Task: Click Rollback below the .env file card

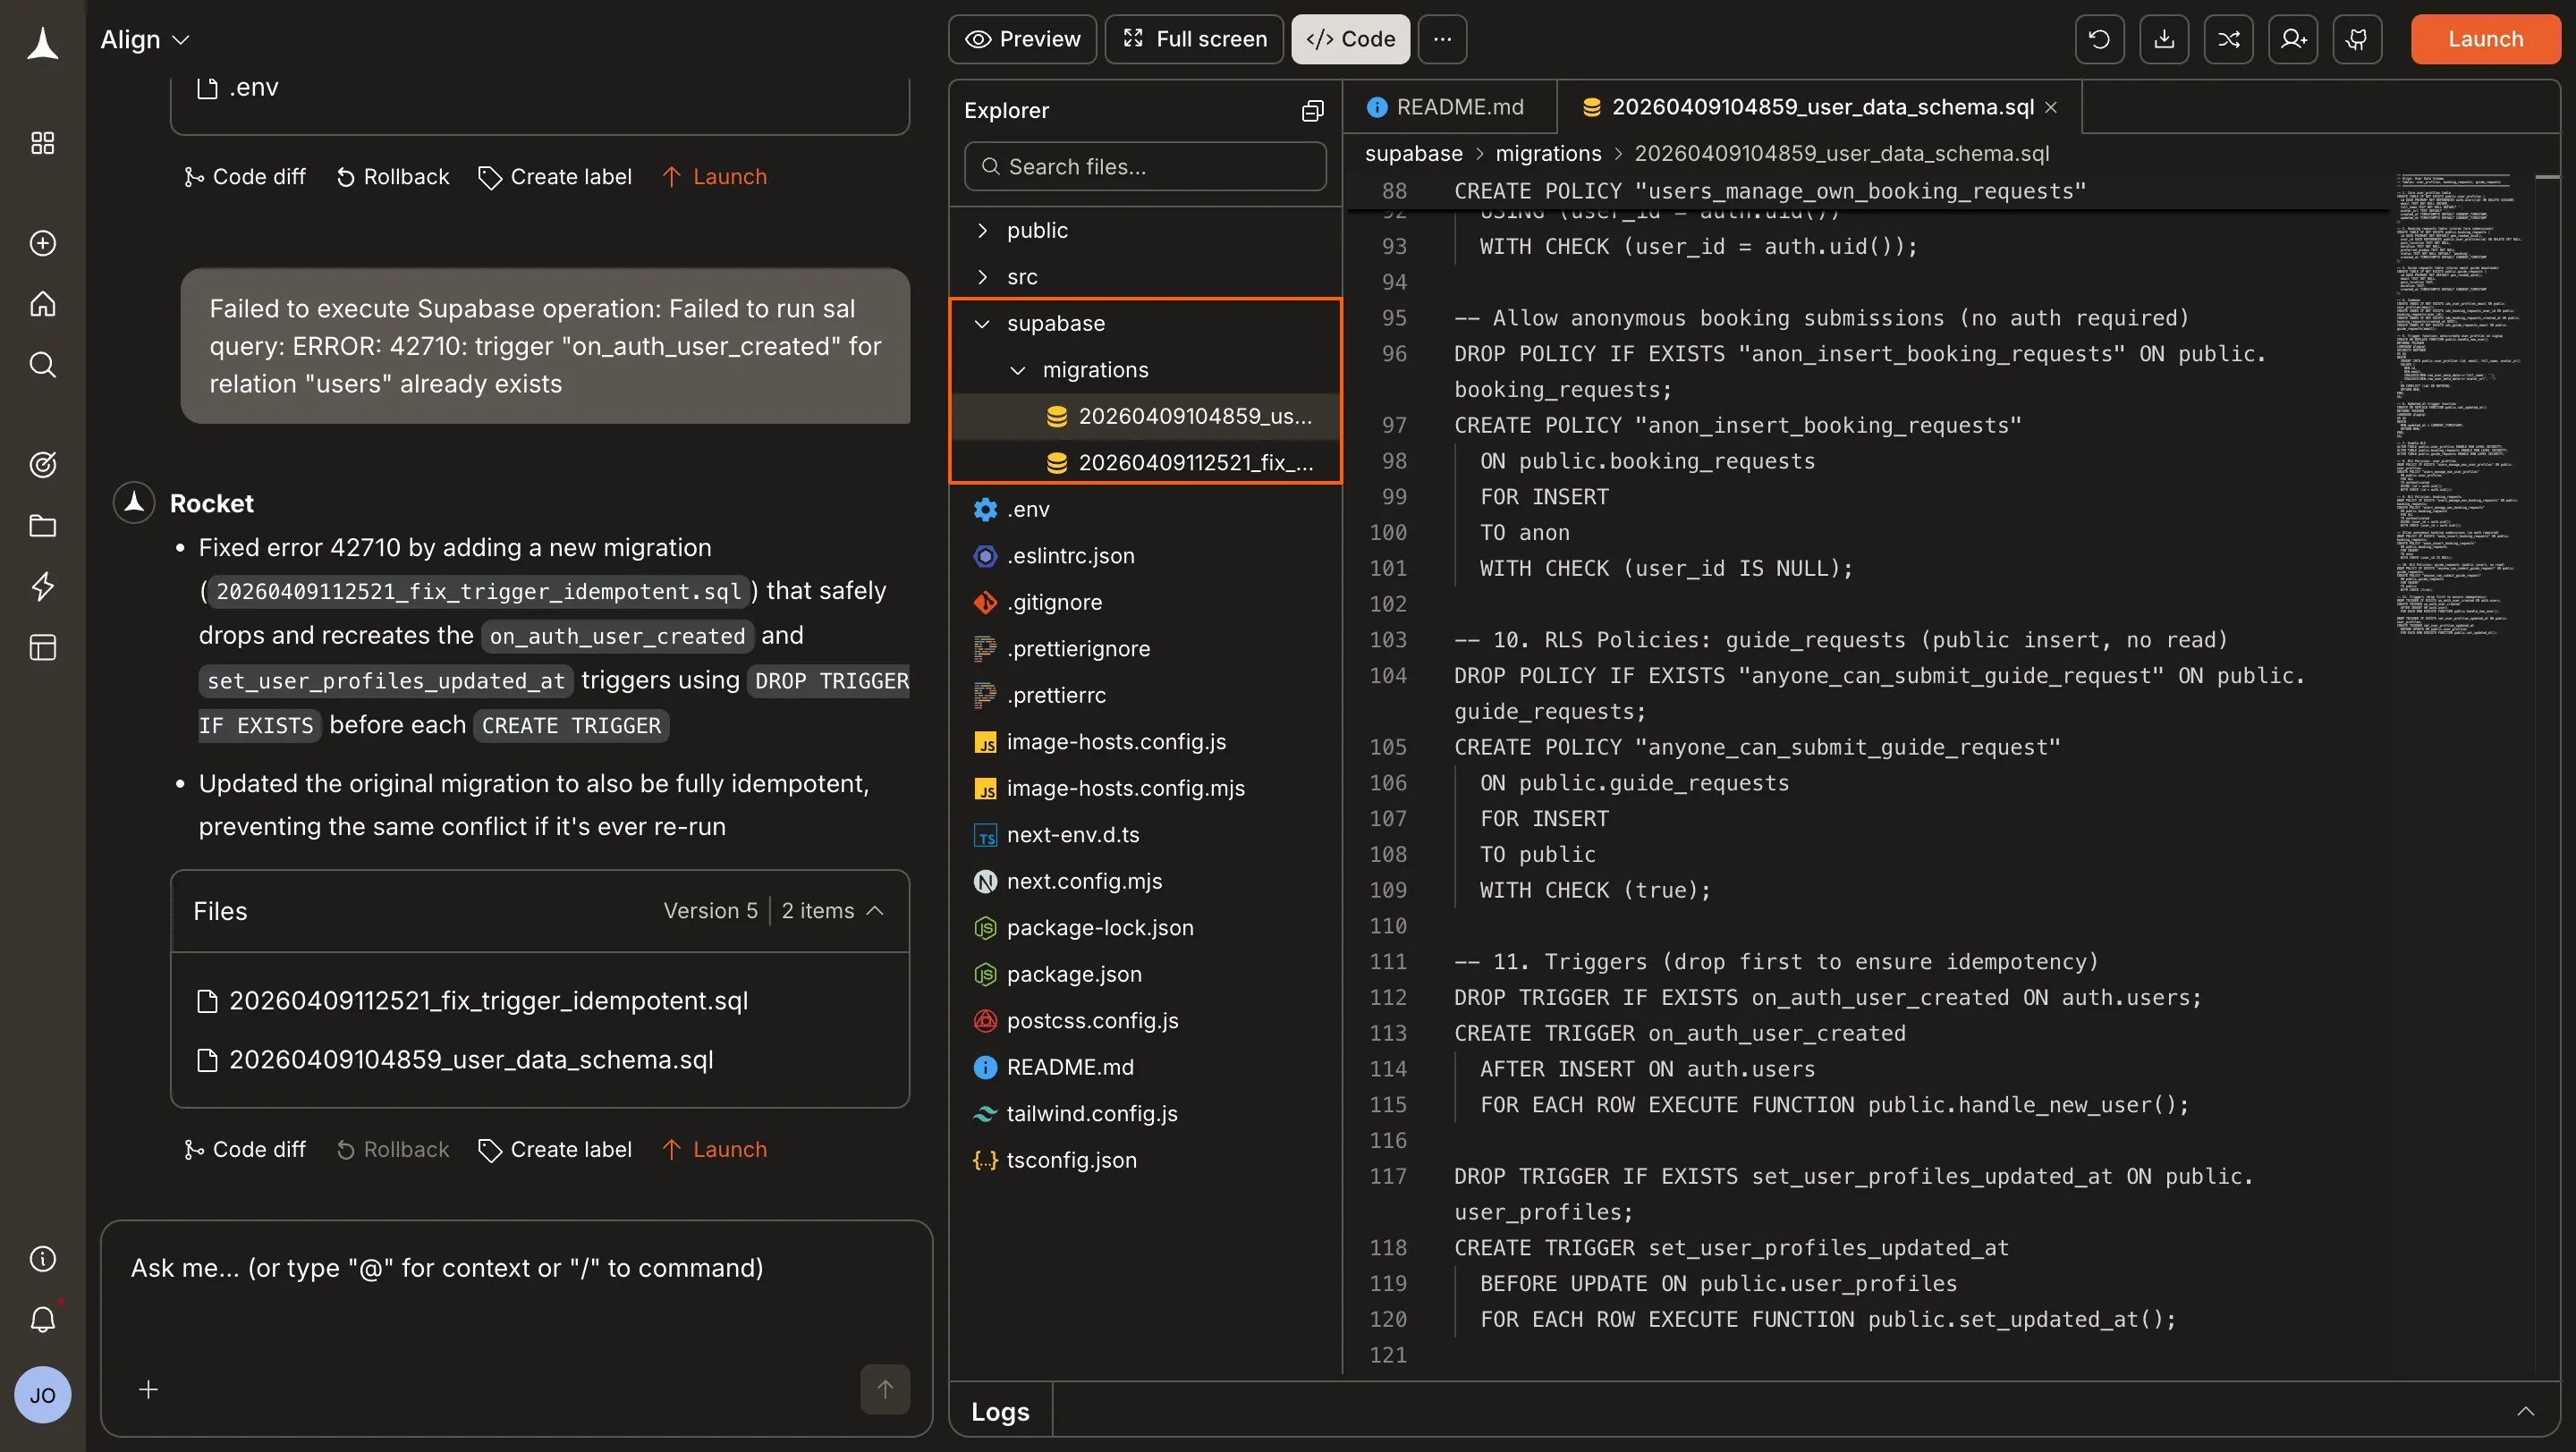Action: coord(393,177)
